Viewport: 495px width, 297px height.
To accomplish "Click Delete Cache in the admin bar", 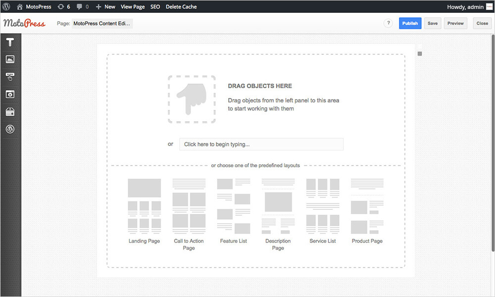I will [181, 7].
